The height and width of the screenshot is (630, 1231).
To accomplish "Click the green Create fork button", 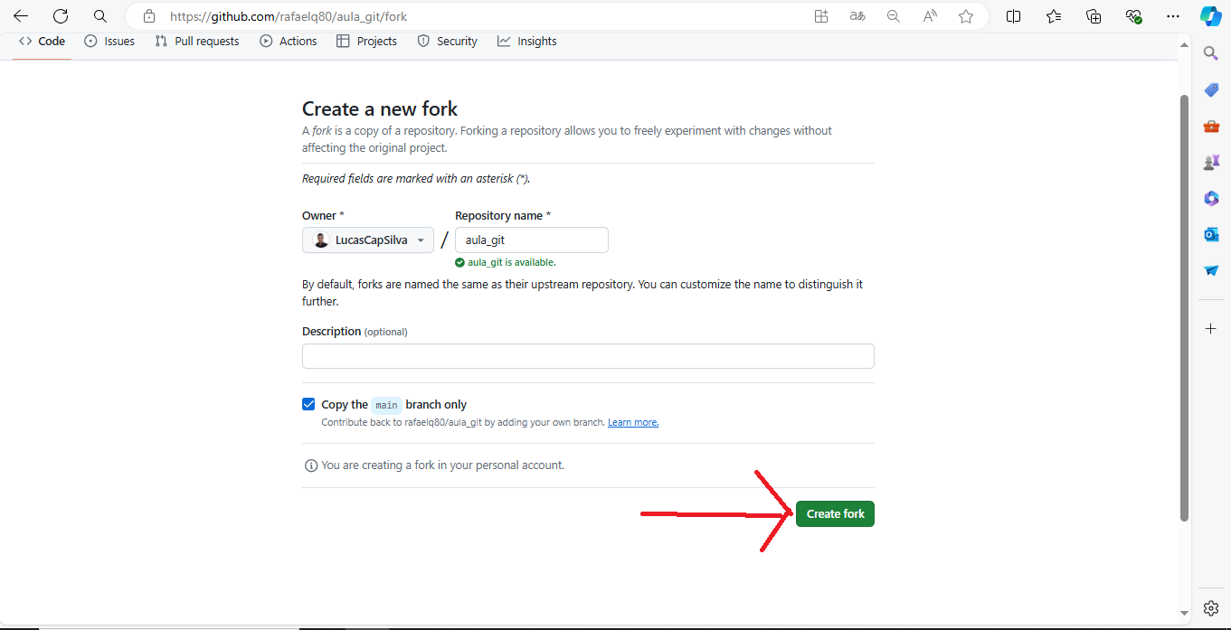I will (835, 513).
